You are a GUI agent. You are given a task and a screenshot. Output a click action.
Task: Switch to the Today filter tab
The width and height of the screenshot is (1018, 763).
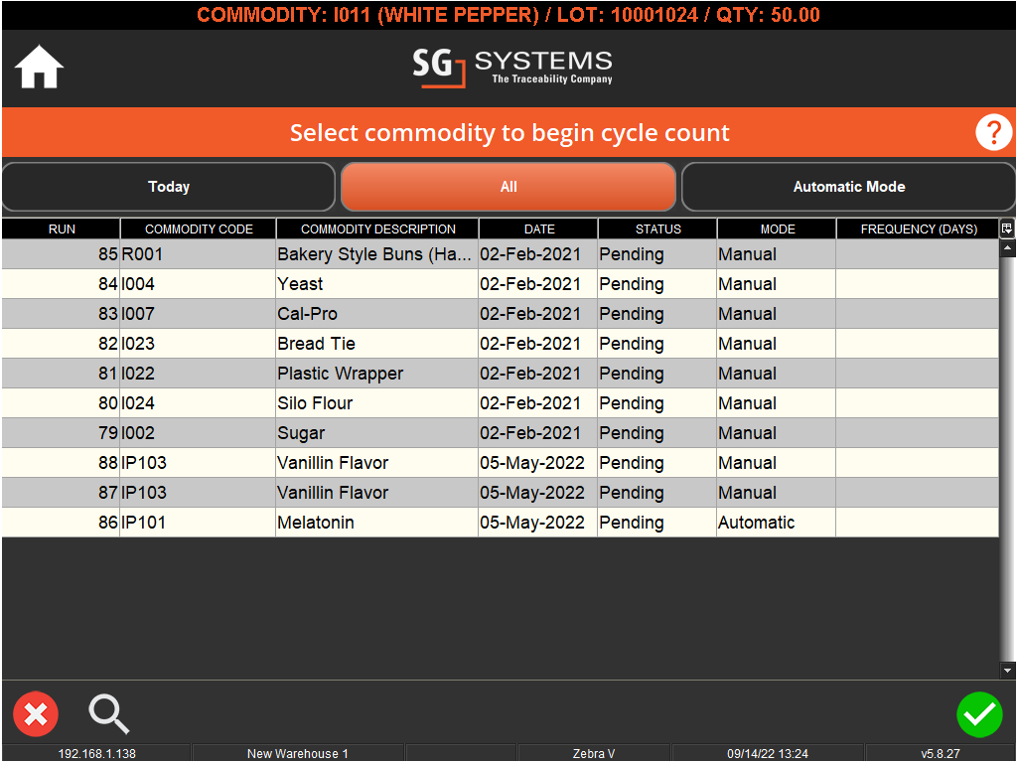click(169, 187)
